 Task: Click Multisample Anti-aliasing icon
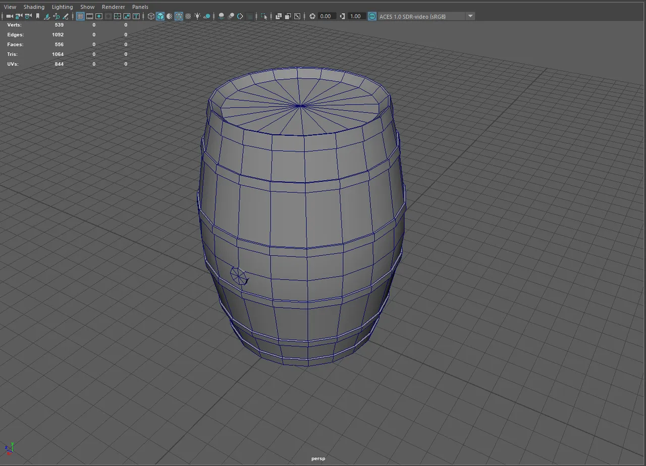[240, 16]
